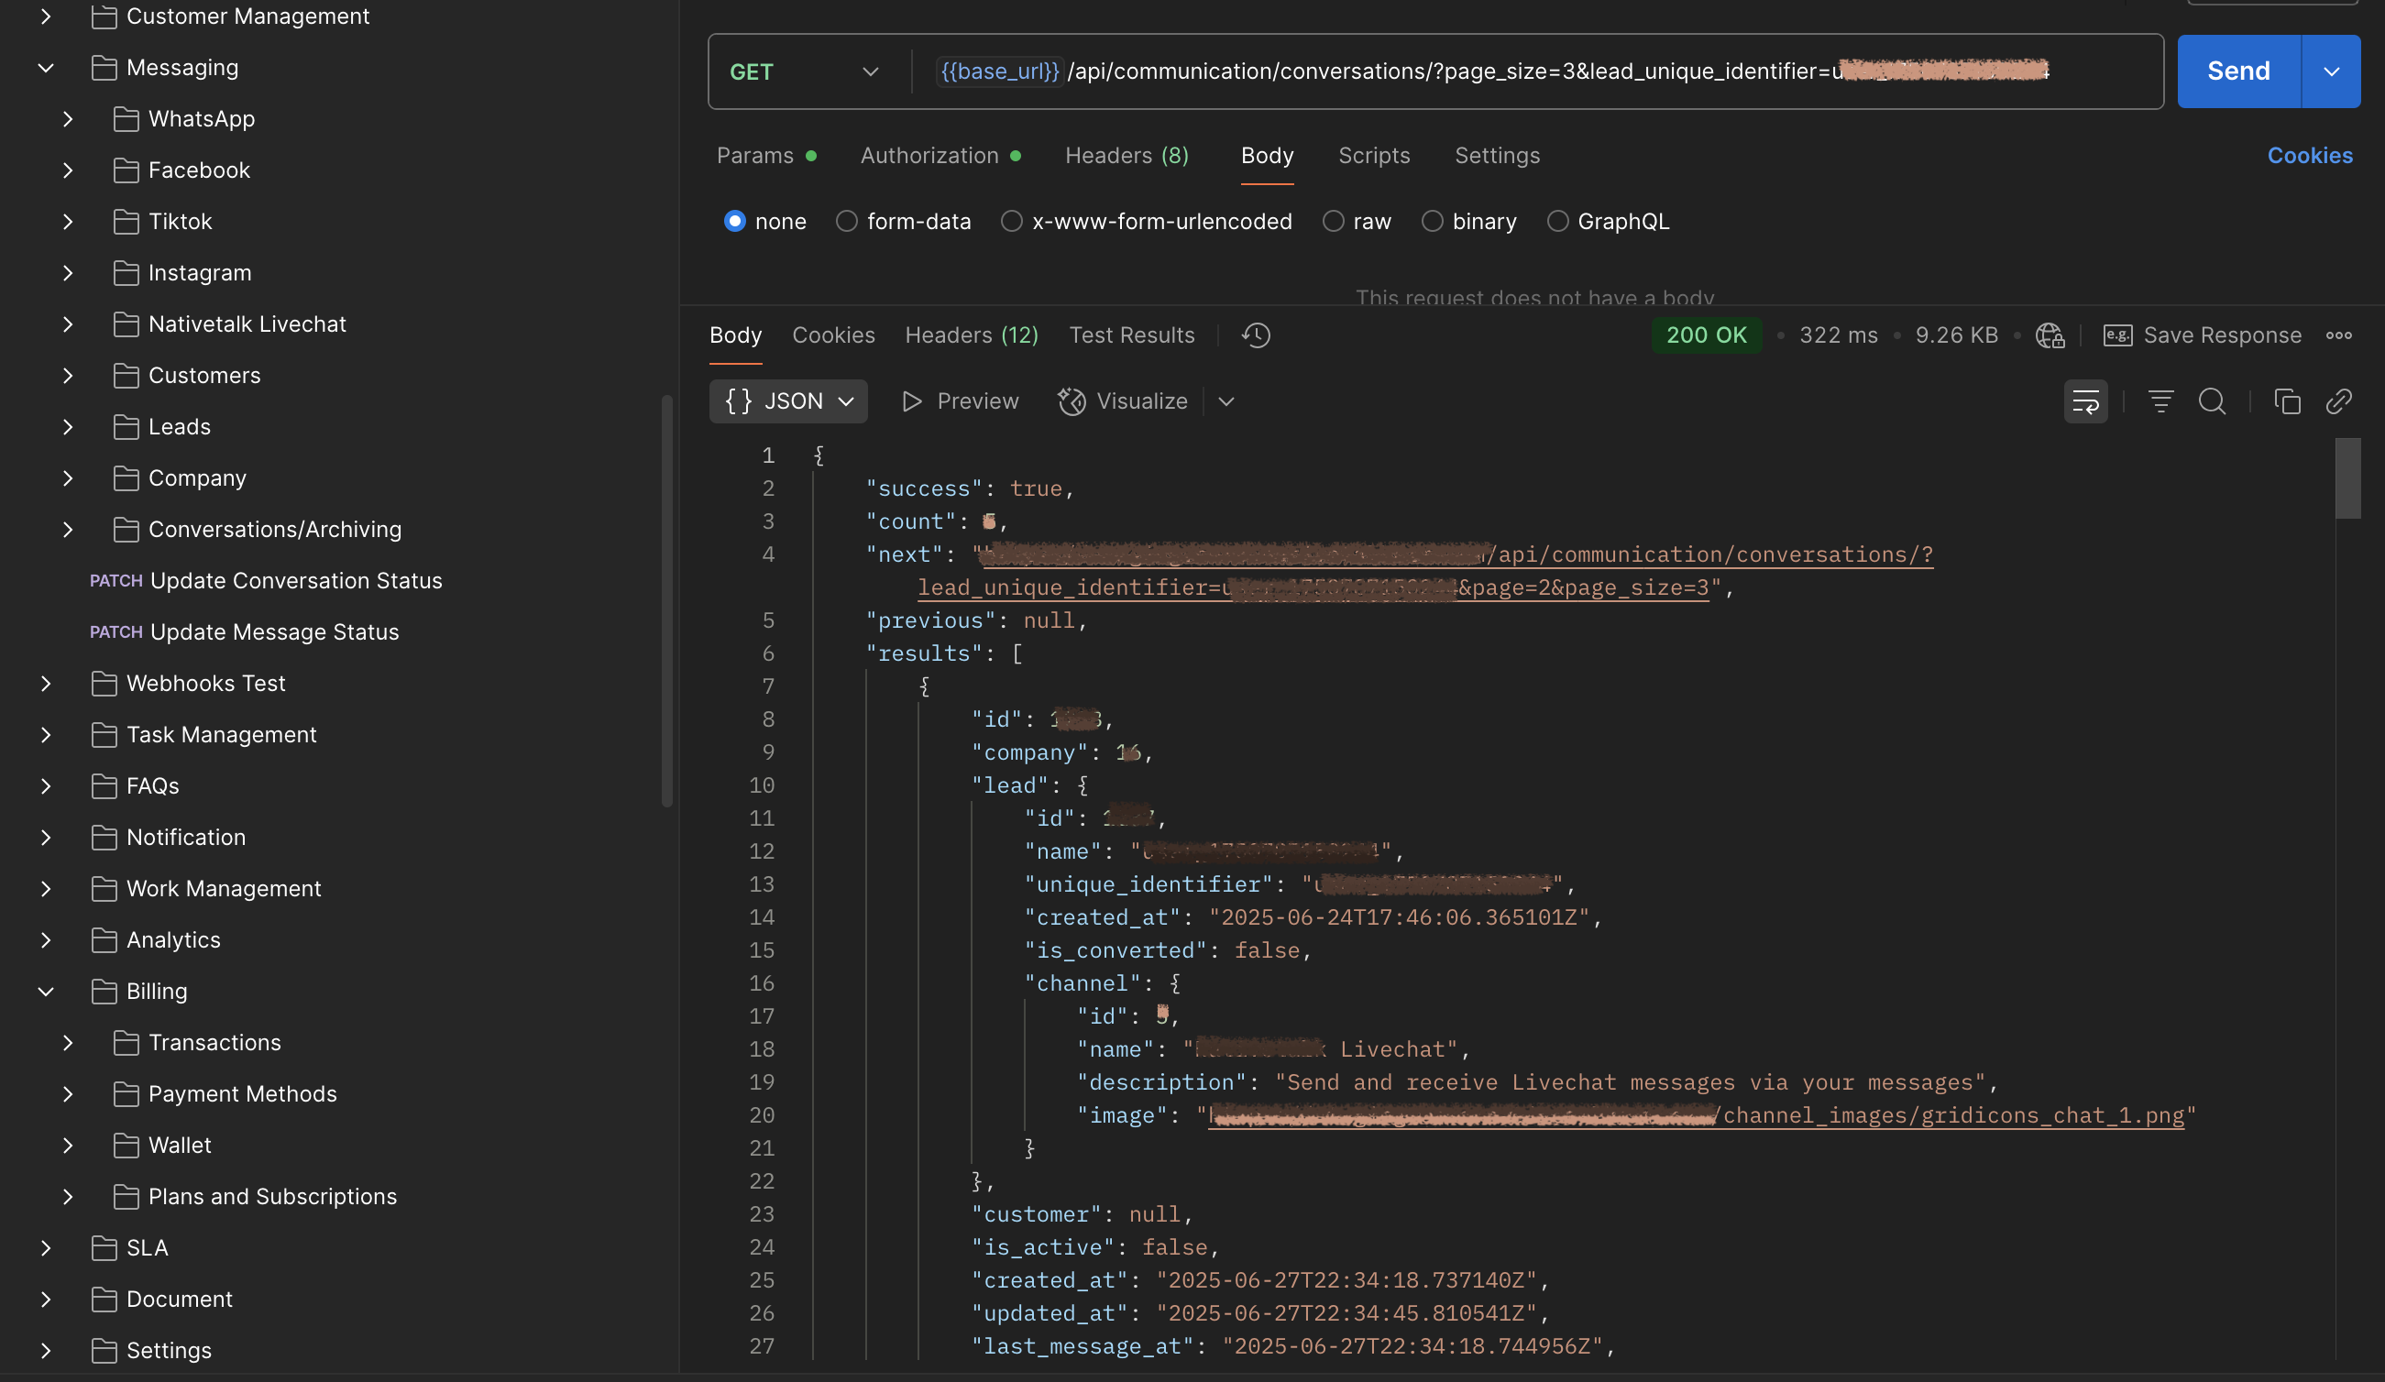2385x1382 pixels.
Task: Switch to the Params request tab
Action: click(x=765, y=155)
